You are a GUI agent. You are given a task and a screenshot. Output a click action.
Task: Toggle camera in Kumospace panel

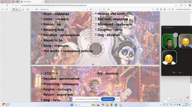pyautogui.click(x=174, y=72)
